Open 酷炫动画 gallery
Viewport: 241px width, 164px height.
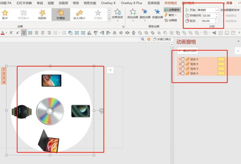pyautogui.click(x=145, y=15)
